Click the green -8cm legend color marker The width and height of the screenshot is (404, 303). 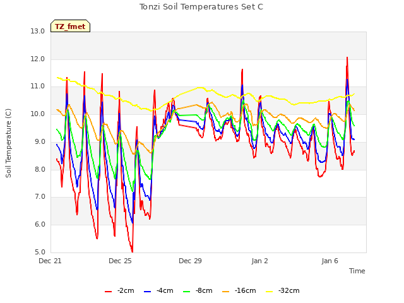click(187, 292)
